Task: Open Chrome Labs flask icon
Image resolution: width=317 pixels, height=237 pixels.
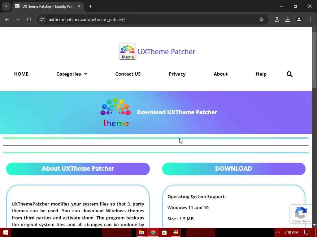Action: click(x=276, y=19)
